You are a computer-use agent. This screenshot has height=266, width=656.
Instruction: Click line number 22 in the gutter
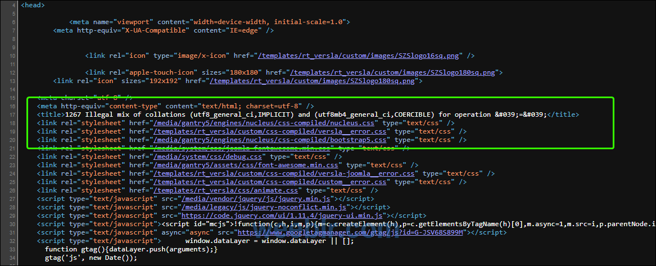pos(12,157)
